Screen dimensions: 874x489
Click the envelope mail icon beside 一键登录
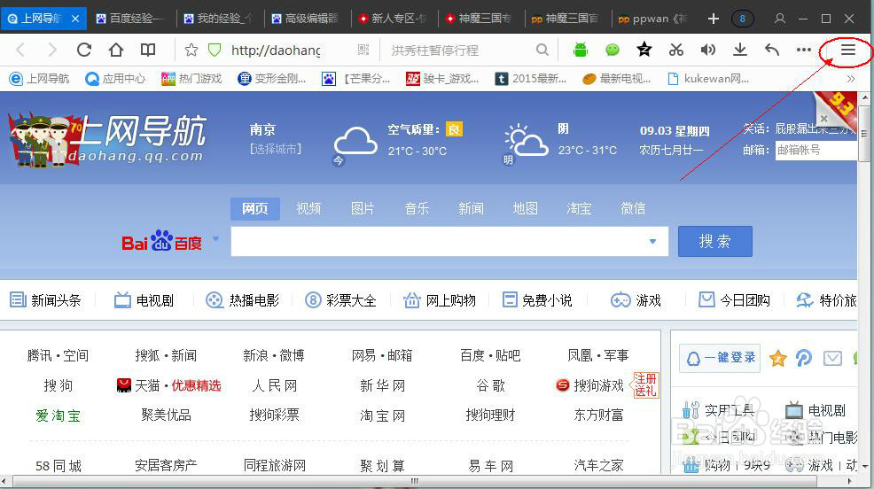click(832, 358)
